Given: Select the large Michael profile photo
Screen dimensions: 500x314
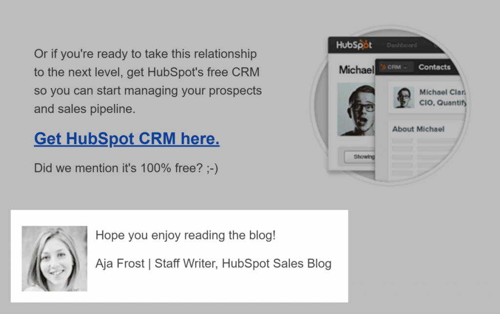Looking at the screenshot, I should (x=356, y=109).
